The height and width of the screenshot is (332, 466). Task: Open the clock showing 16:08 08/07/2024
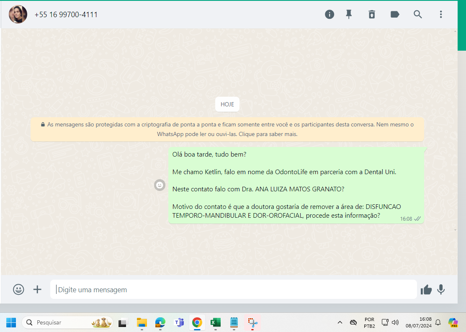click(x=419, y=322)
